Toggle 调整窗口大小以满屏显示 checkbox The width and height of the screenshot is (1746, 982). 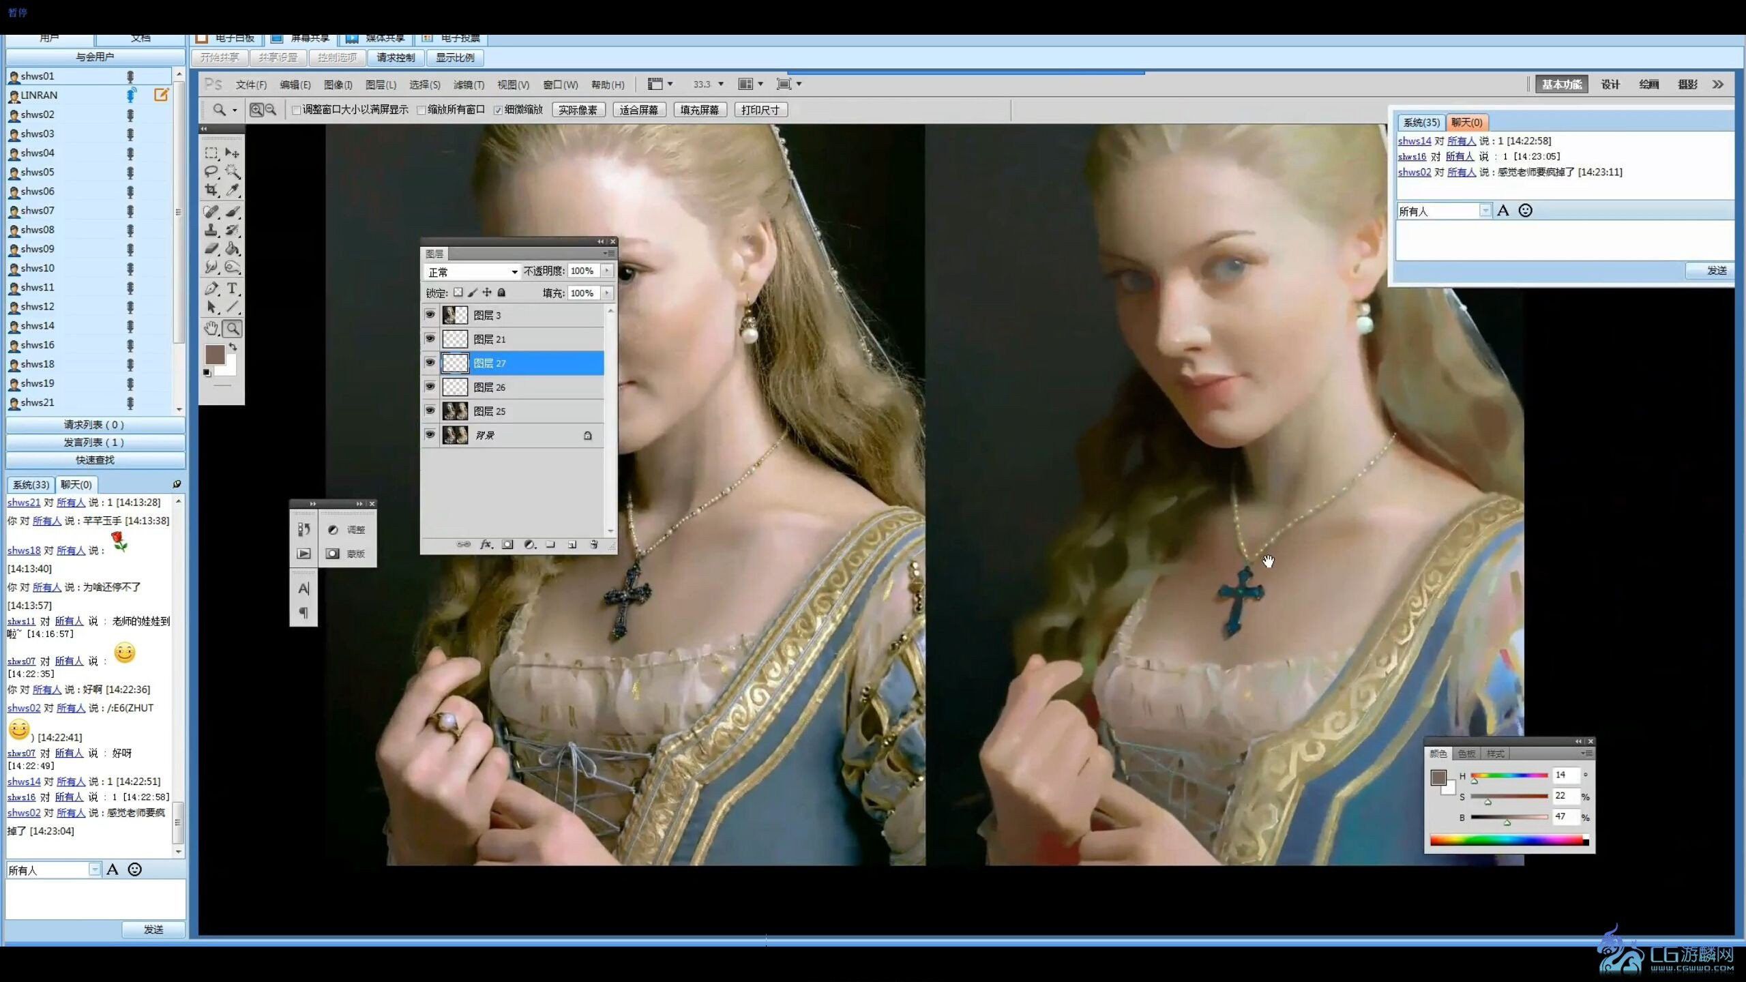[x=296, y=110]
